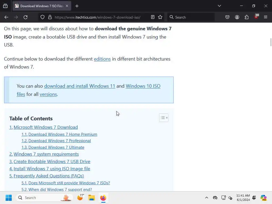Click the itechtics URL address bar
This screenshot has height=204, width=272.
(x=97, y=17)
